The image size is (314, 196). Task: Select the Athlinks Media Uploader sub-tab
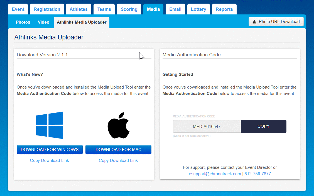coord(82,22)
